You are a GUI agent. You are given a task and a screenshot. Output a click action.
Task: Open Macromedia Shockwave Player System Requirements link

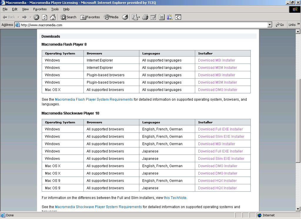[98, 207]
